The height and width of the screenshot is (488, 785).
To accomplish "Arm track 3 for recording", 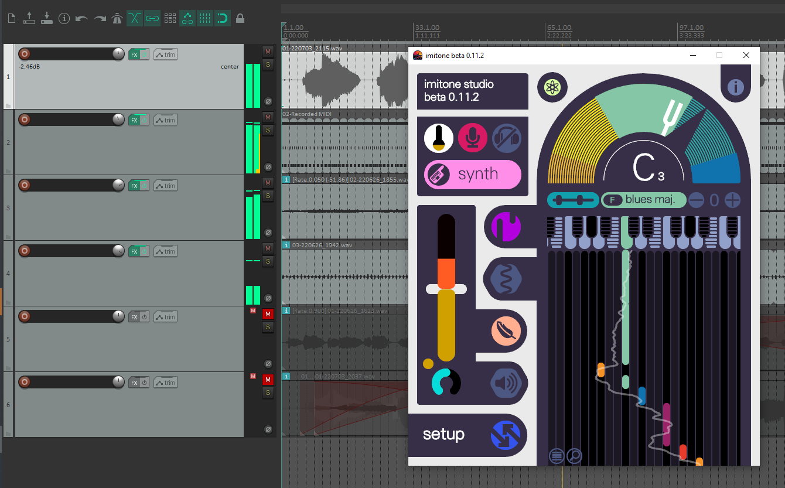I will pyautogui.click(x=25, y=186).
